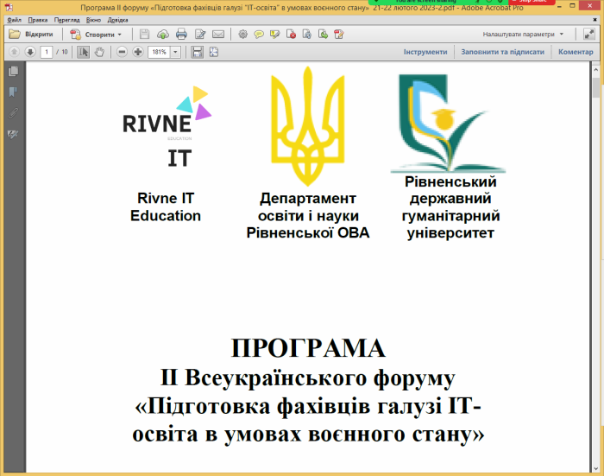Select the Hand pan tool
Viewport: 604px width, 476px height.
coord(99,52)
